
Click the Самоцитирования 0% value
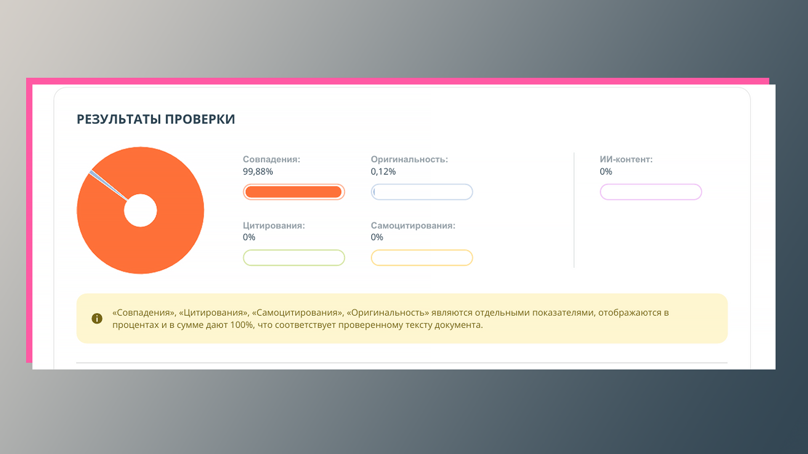click(377, 237)
